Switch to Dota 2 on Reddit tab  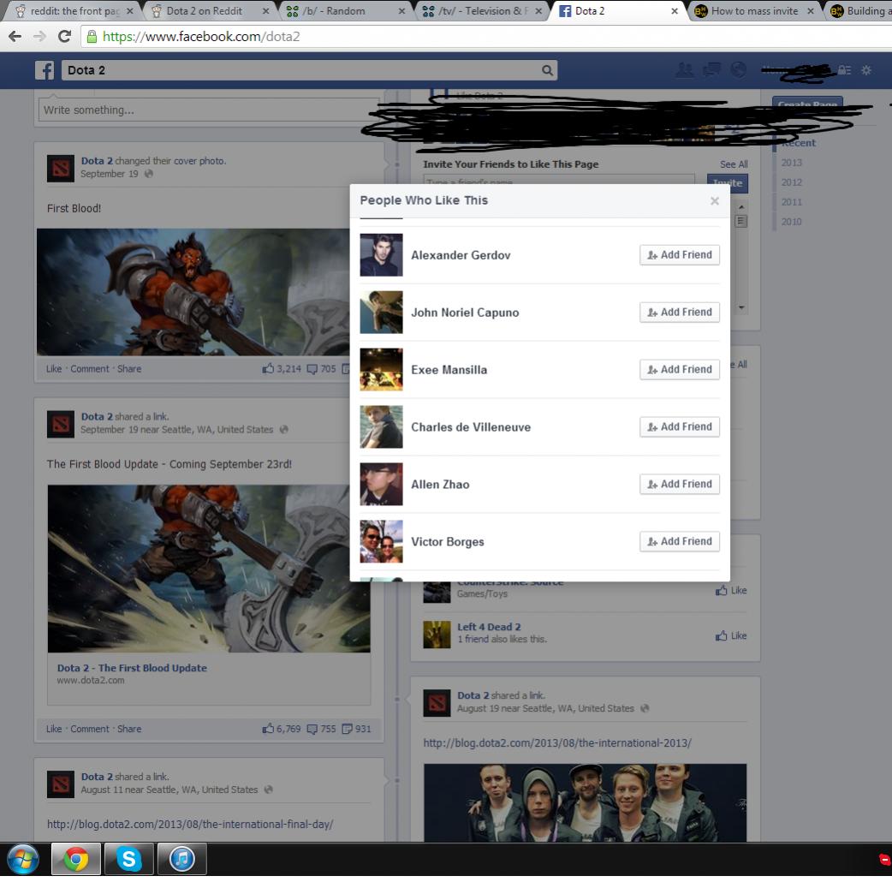tap(211, 11)
